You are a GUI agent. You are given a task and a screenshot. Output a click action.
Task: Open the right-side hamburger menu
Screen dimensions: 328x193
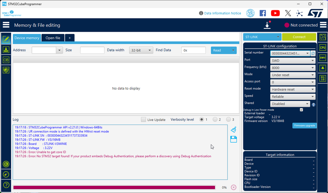[323, 25]
